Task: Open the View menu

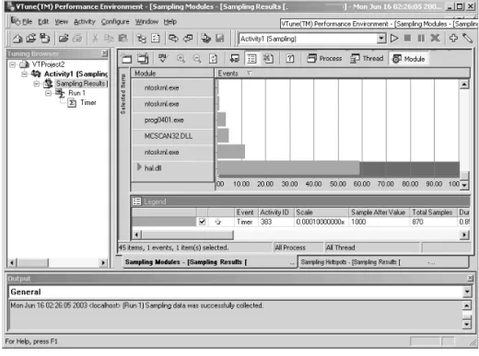Action: [x=62, y=22]
